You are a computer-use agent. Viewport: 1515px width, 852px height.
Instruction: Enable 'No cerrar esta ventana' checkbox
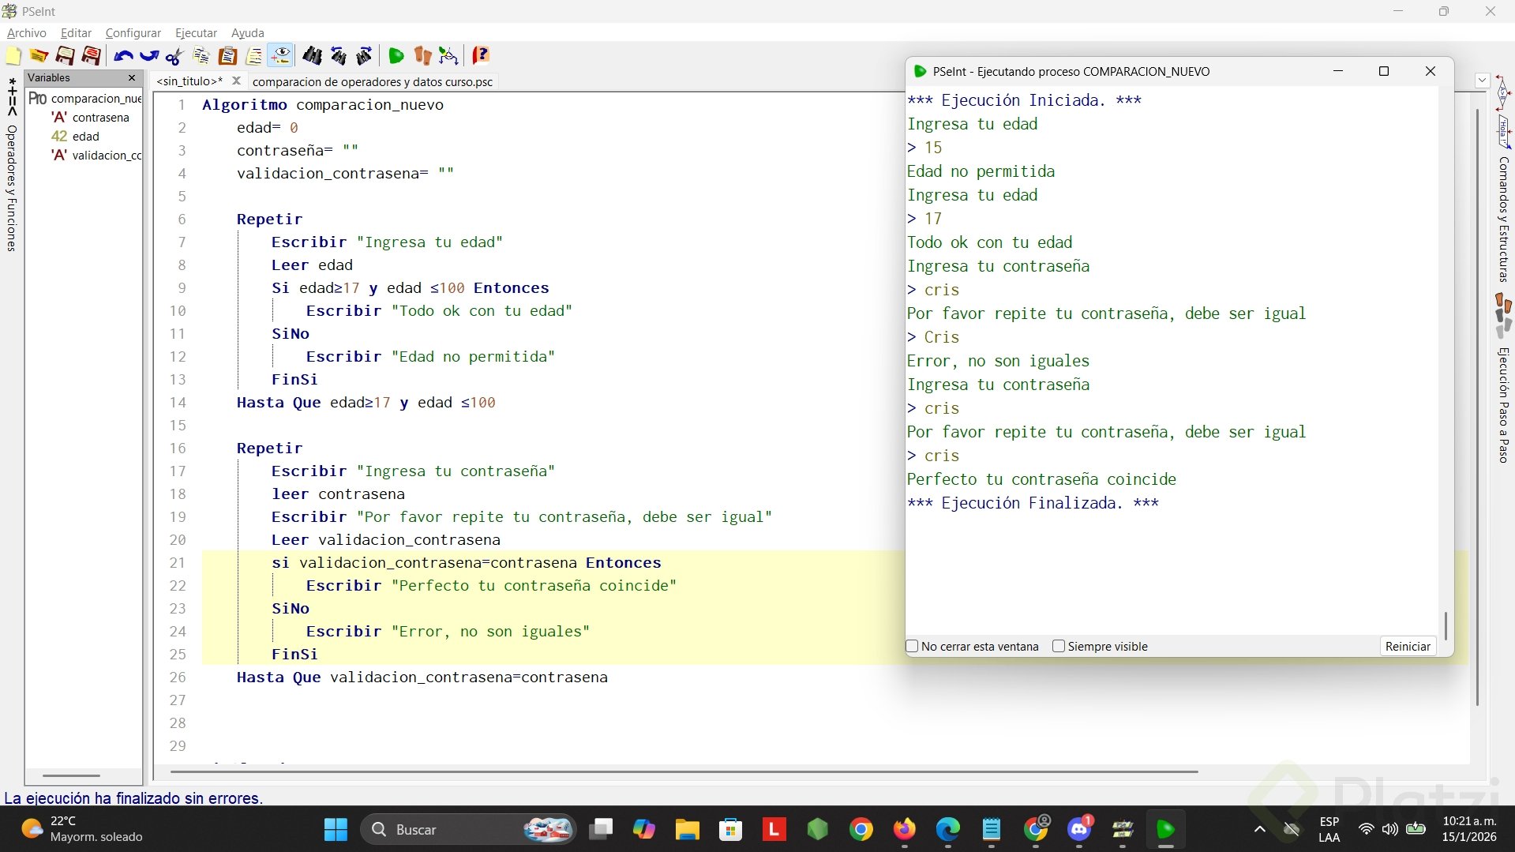pyautogui.click(x=913, y=646)
